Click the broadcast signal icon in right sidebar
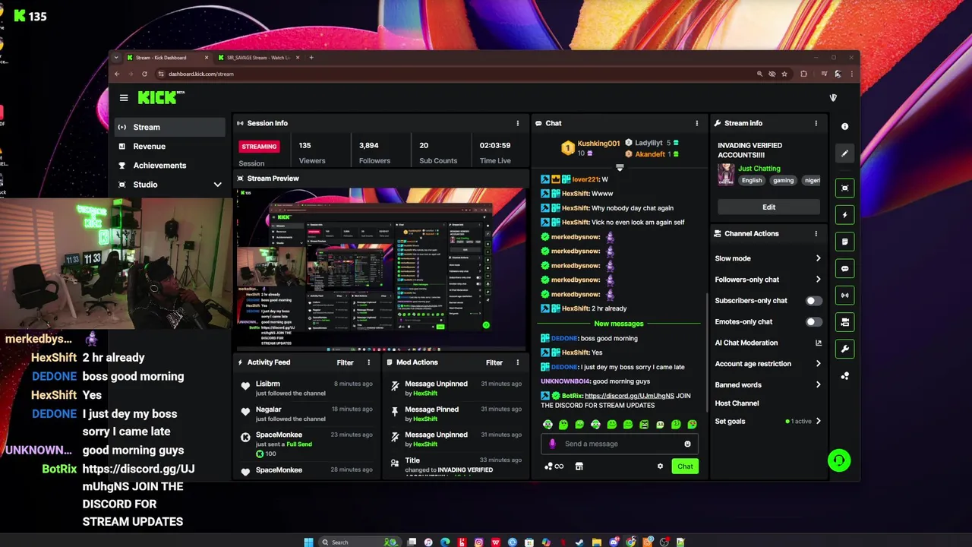This screenshot has height=547, width=972. click(844, 296)
